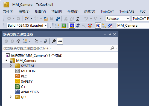The image size is (149, 106).
Task: Click the Collapse All icon in Solution Explorer
Action: (x=46, y=41)
